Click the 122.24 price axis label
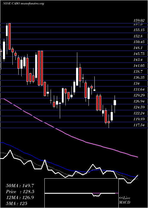Image resolution: width=148 pixels, height=208 pixels. 139,113
